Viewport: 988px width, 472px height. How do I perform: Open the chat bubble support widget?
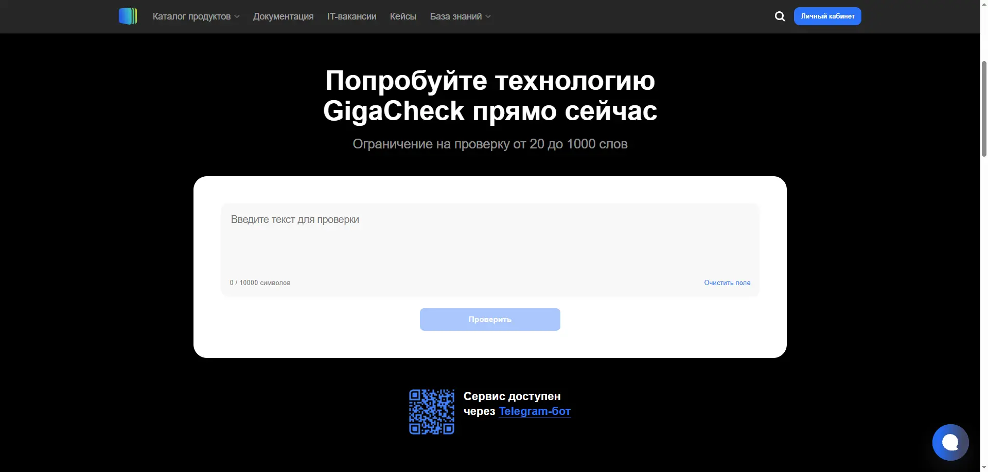point(950,442)
